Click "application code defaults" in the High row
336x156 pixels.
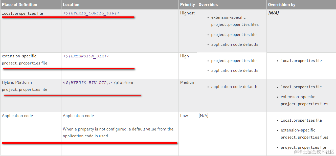click(235, 71)
